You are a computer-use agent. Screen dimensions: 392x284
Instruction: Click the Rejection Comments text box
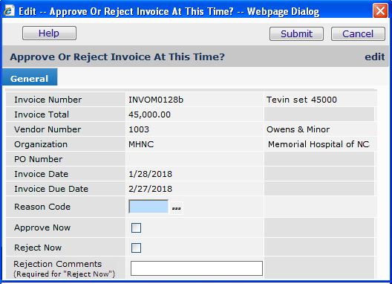click(x=197, y=268)
